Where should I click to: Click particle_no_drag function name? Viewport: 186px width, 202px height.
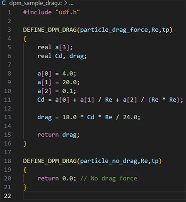point(109,161)
